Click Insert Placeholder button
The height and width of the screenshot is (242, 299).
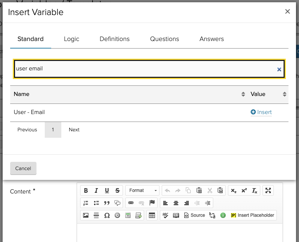coord(252,215)
